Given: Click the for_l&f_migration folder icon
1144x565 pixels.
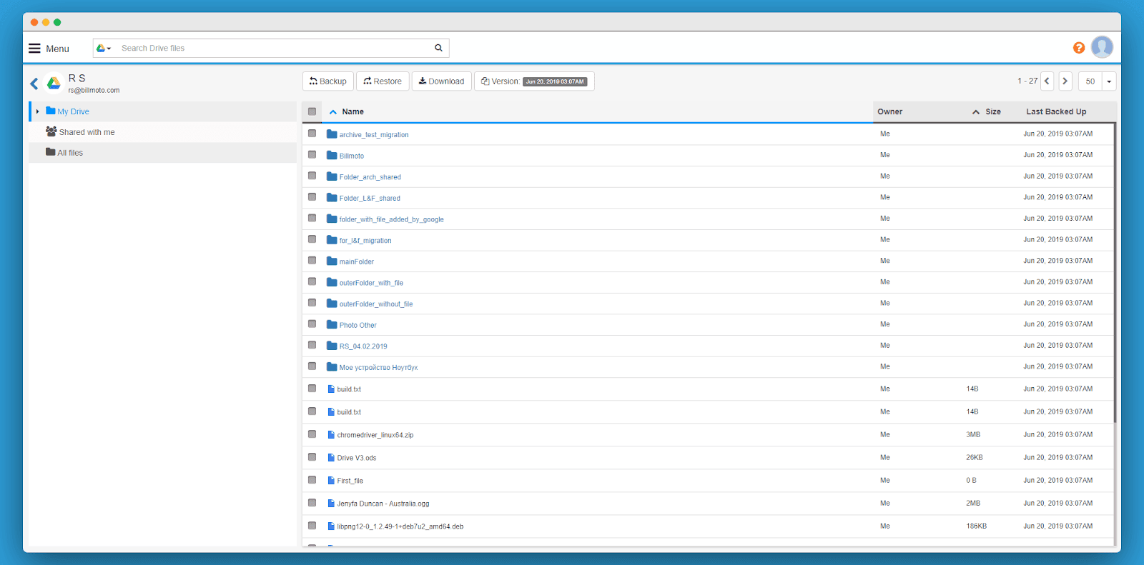Looking at the screenshot, I should click(x=332, y=240).
